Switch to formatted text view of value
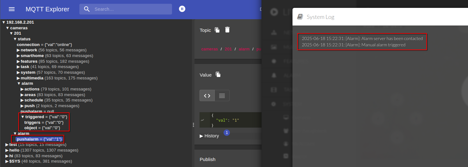The height and width of the screenshot is (167, 468). pos(222,95)
